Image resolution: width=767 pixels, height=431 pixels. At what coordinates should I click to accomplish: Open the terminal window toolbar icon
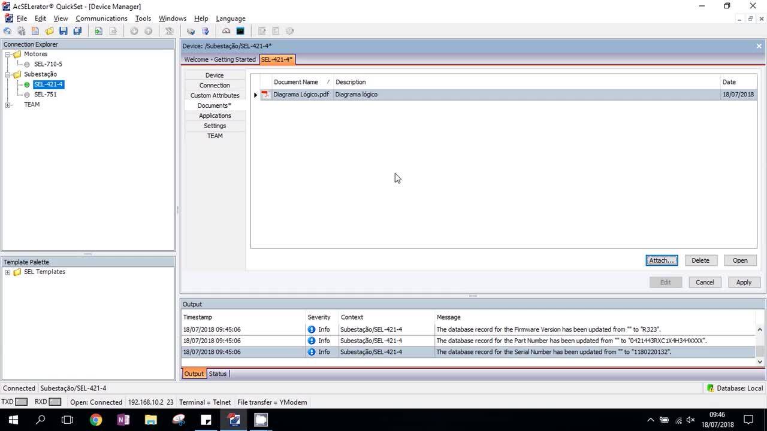click(x=240, y=31)
